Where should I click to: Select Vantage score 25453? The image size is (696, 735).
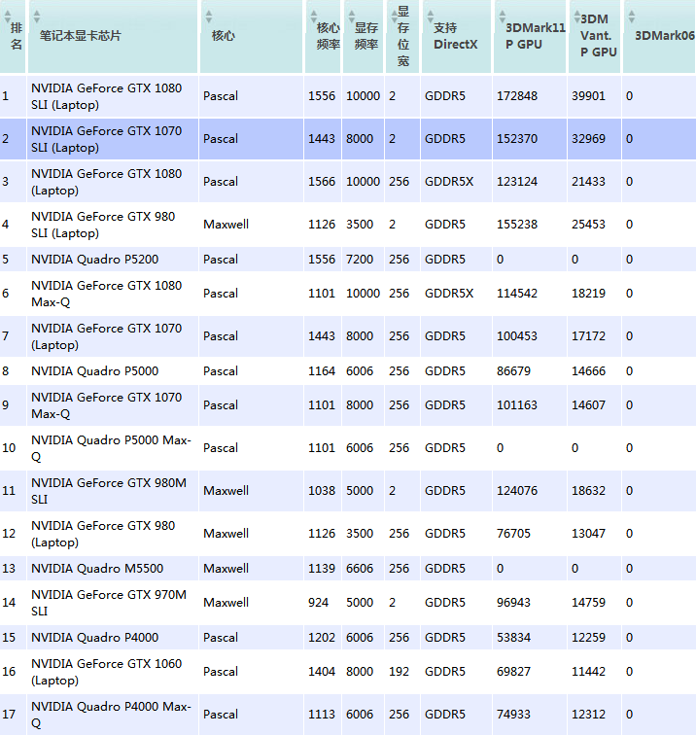pos(588,224)
